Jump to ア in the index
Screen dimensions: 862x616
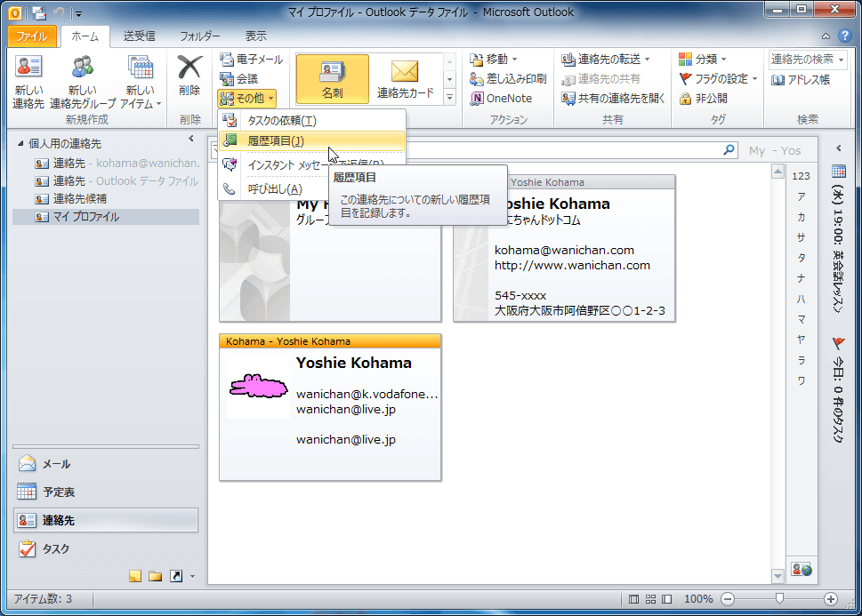pyautogui.click(x=801, y=196)
